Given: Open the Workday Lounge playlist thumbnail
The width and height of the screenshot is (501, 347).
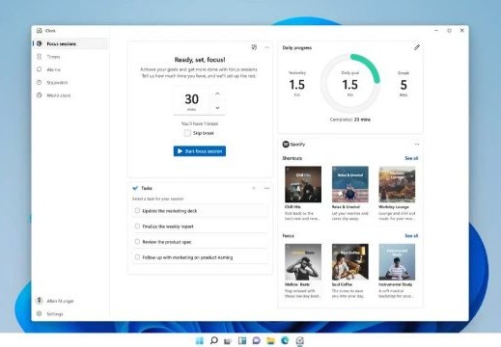Looking at the screenshot, I should (x=397, y=184).
